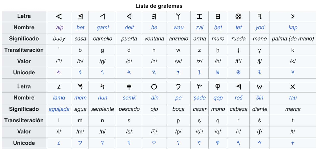Follow the 'gaml' name link
The image size is (318, 150).
click(x=103, y=27)
